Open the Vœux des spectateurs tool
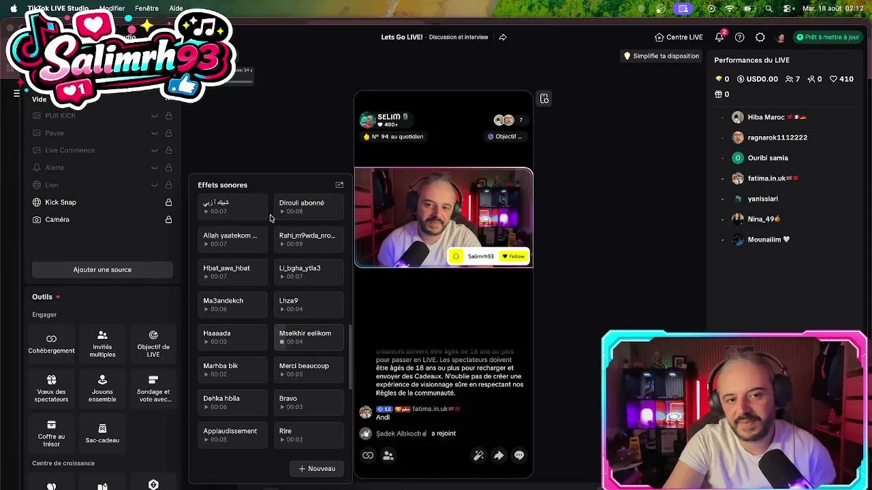872x490 pixels. (51, 389)
